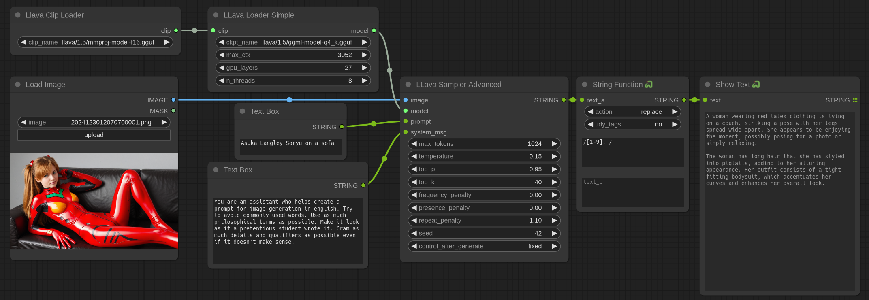Screen dimensions: 869x300
Task: Collapse the Show Text node dot
Action: tap(708, 85)
